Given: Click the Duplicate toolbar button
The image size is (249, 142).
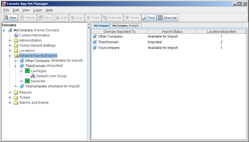Looking at the screenshot, I should 112,18.
